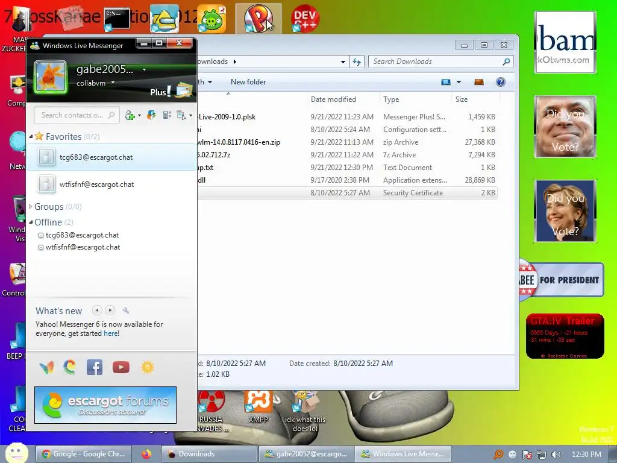
Task: Open the address bar history dropdown in Explorer
Action: 343,62
